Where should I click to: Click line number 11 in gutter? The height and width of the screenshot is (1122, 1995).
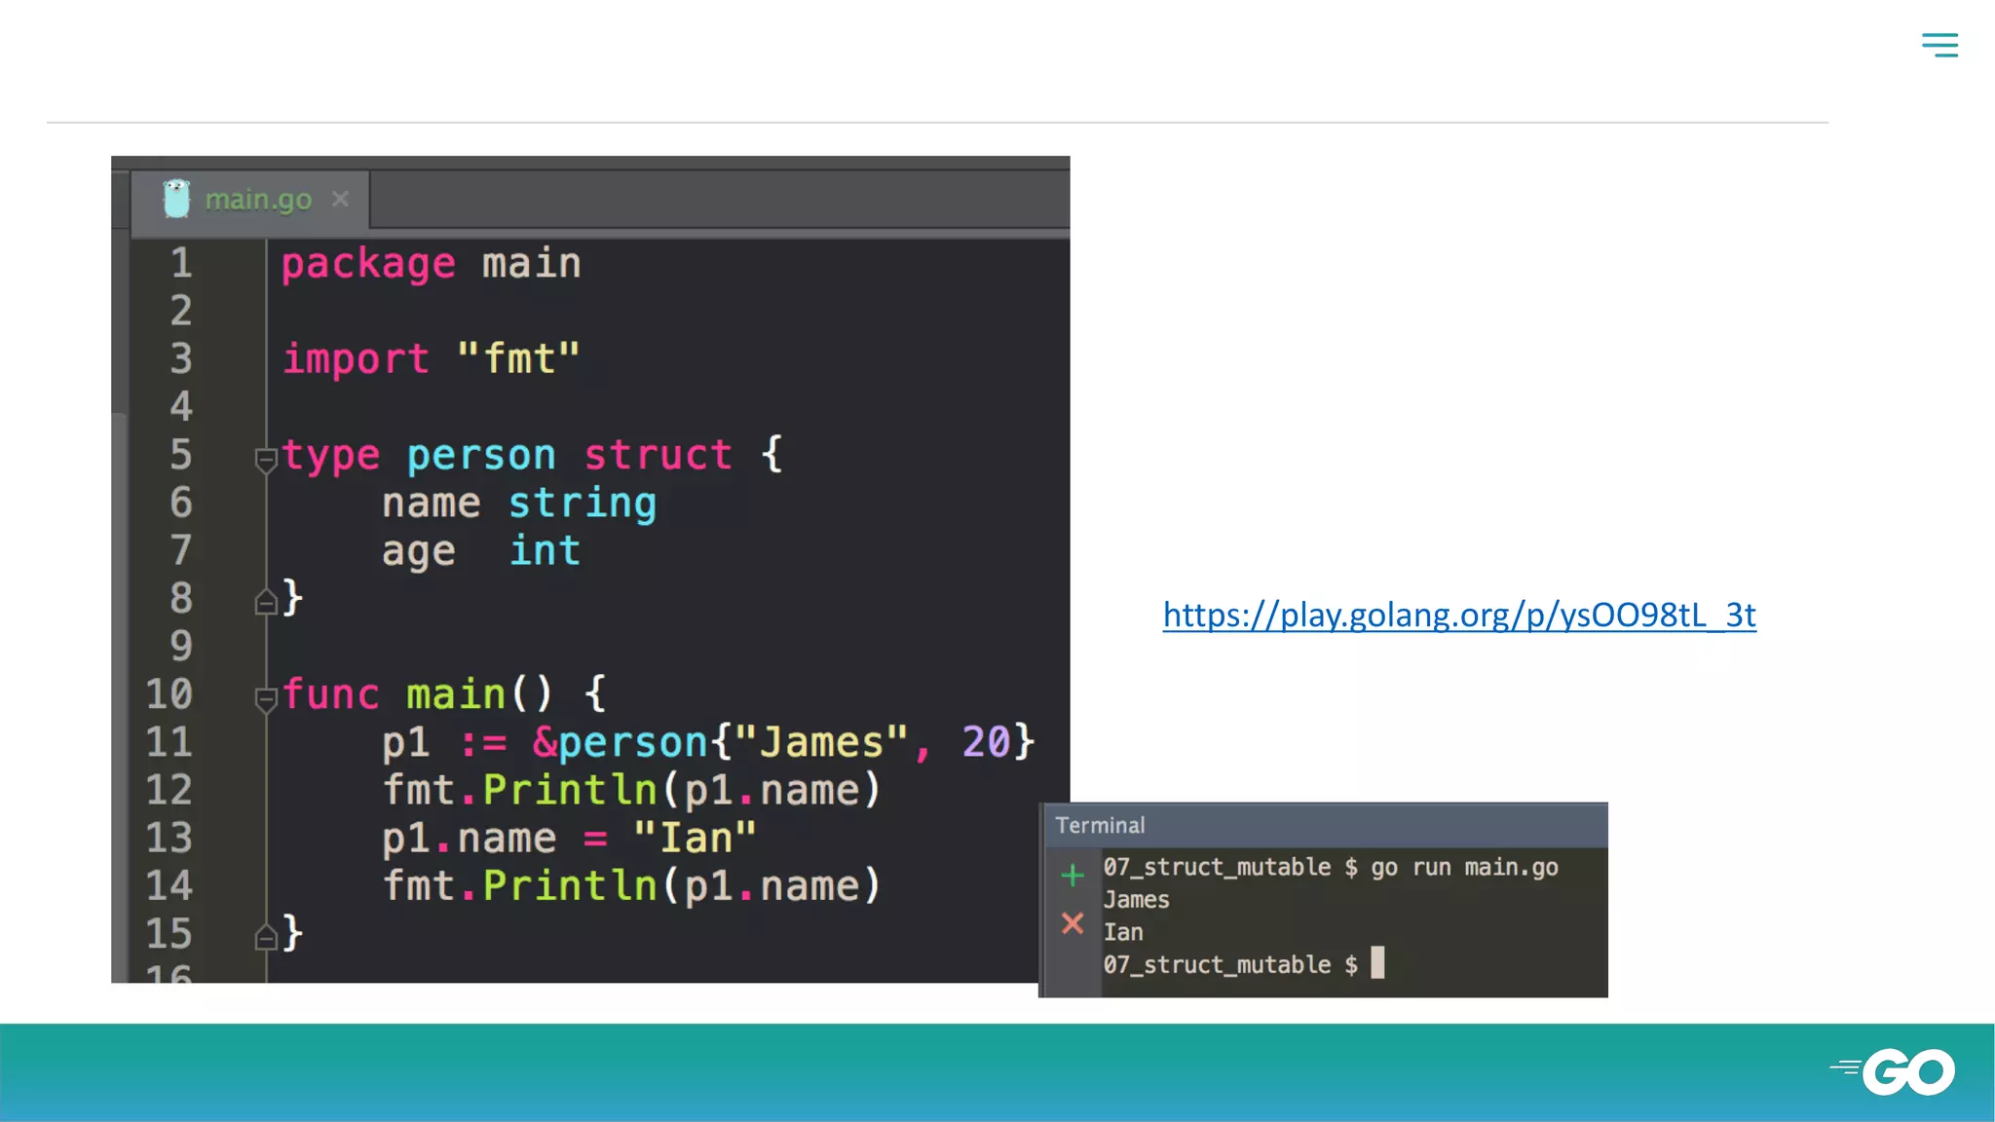pos(169,742)
